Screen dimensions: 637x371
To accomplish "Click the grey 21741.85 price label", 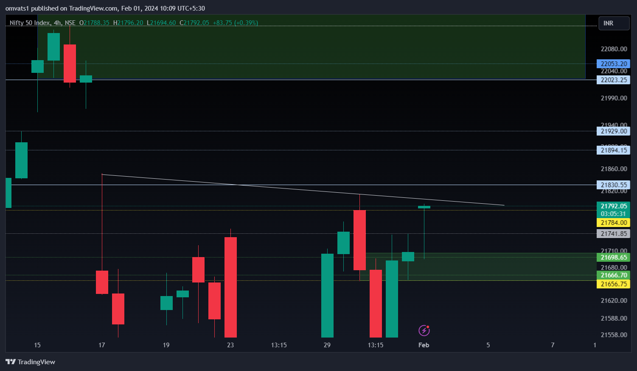I will tap(613, 234).
